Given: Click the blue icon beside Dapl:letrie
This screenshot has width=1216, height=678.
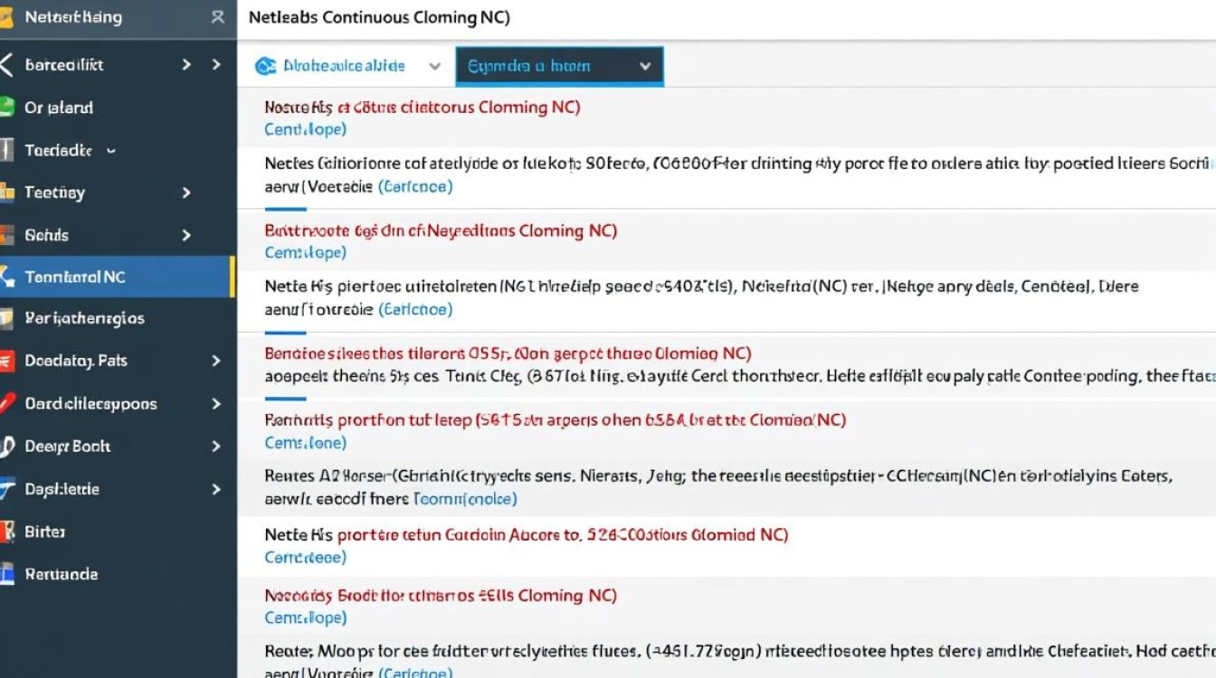Looking at the screenshot, I should (x=7, y=489).
